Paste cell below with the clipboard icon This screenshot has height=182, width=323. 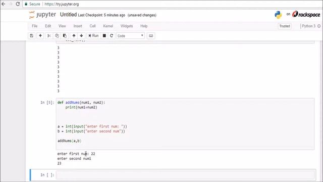click(x=65, y=36)
